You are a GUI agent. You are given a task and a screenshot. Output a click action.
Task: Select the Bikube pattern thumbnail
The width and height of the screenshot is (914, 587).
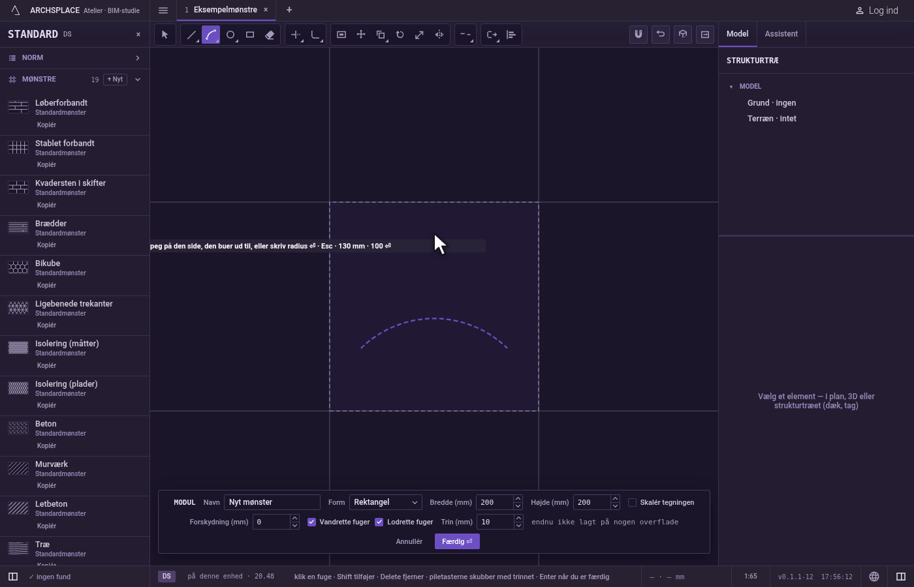tap(18, 267)
